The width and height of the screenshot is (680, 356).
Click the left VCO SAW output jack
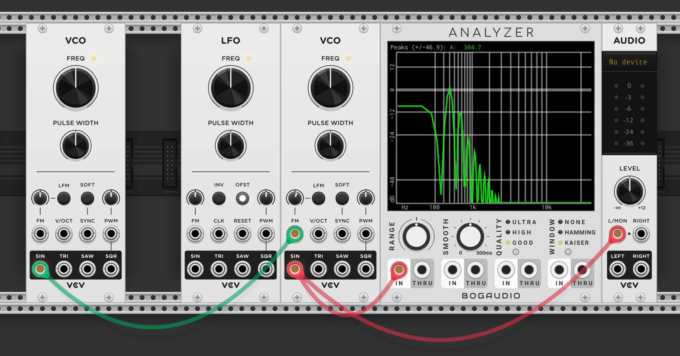tap(87, 269)
